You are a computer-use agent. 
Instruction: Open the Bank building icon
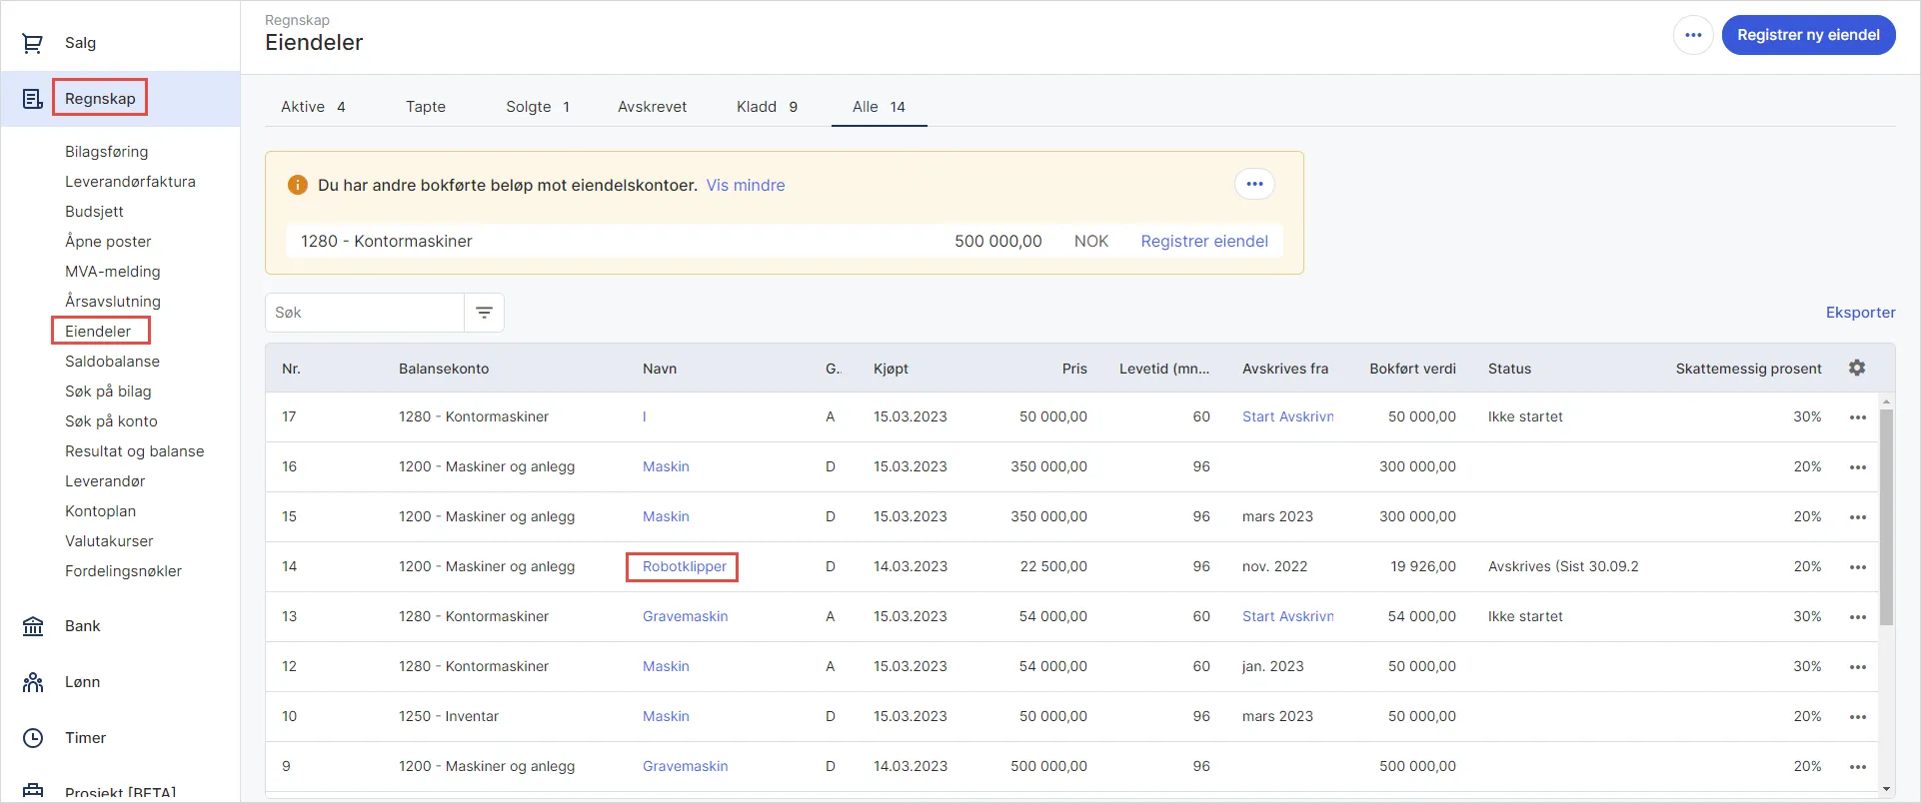pos(33,626)
